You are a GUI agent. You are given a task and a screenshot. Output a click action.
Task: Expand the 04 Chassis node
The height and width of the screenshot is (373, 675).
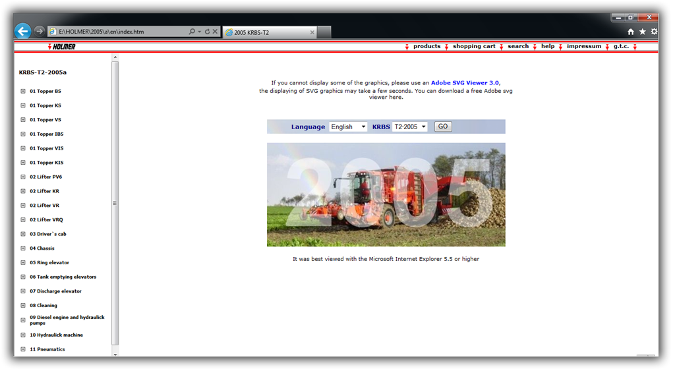coord(23,248)
